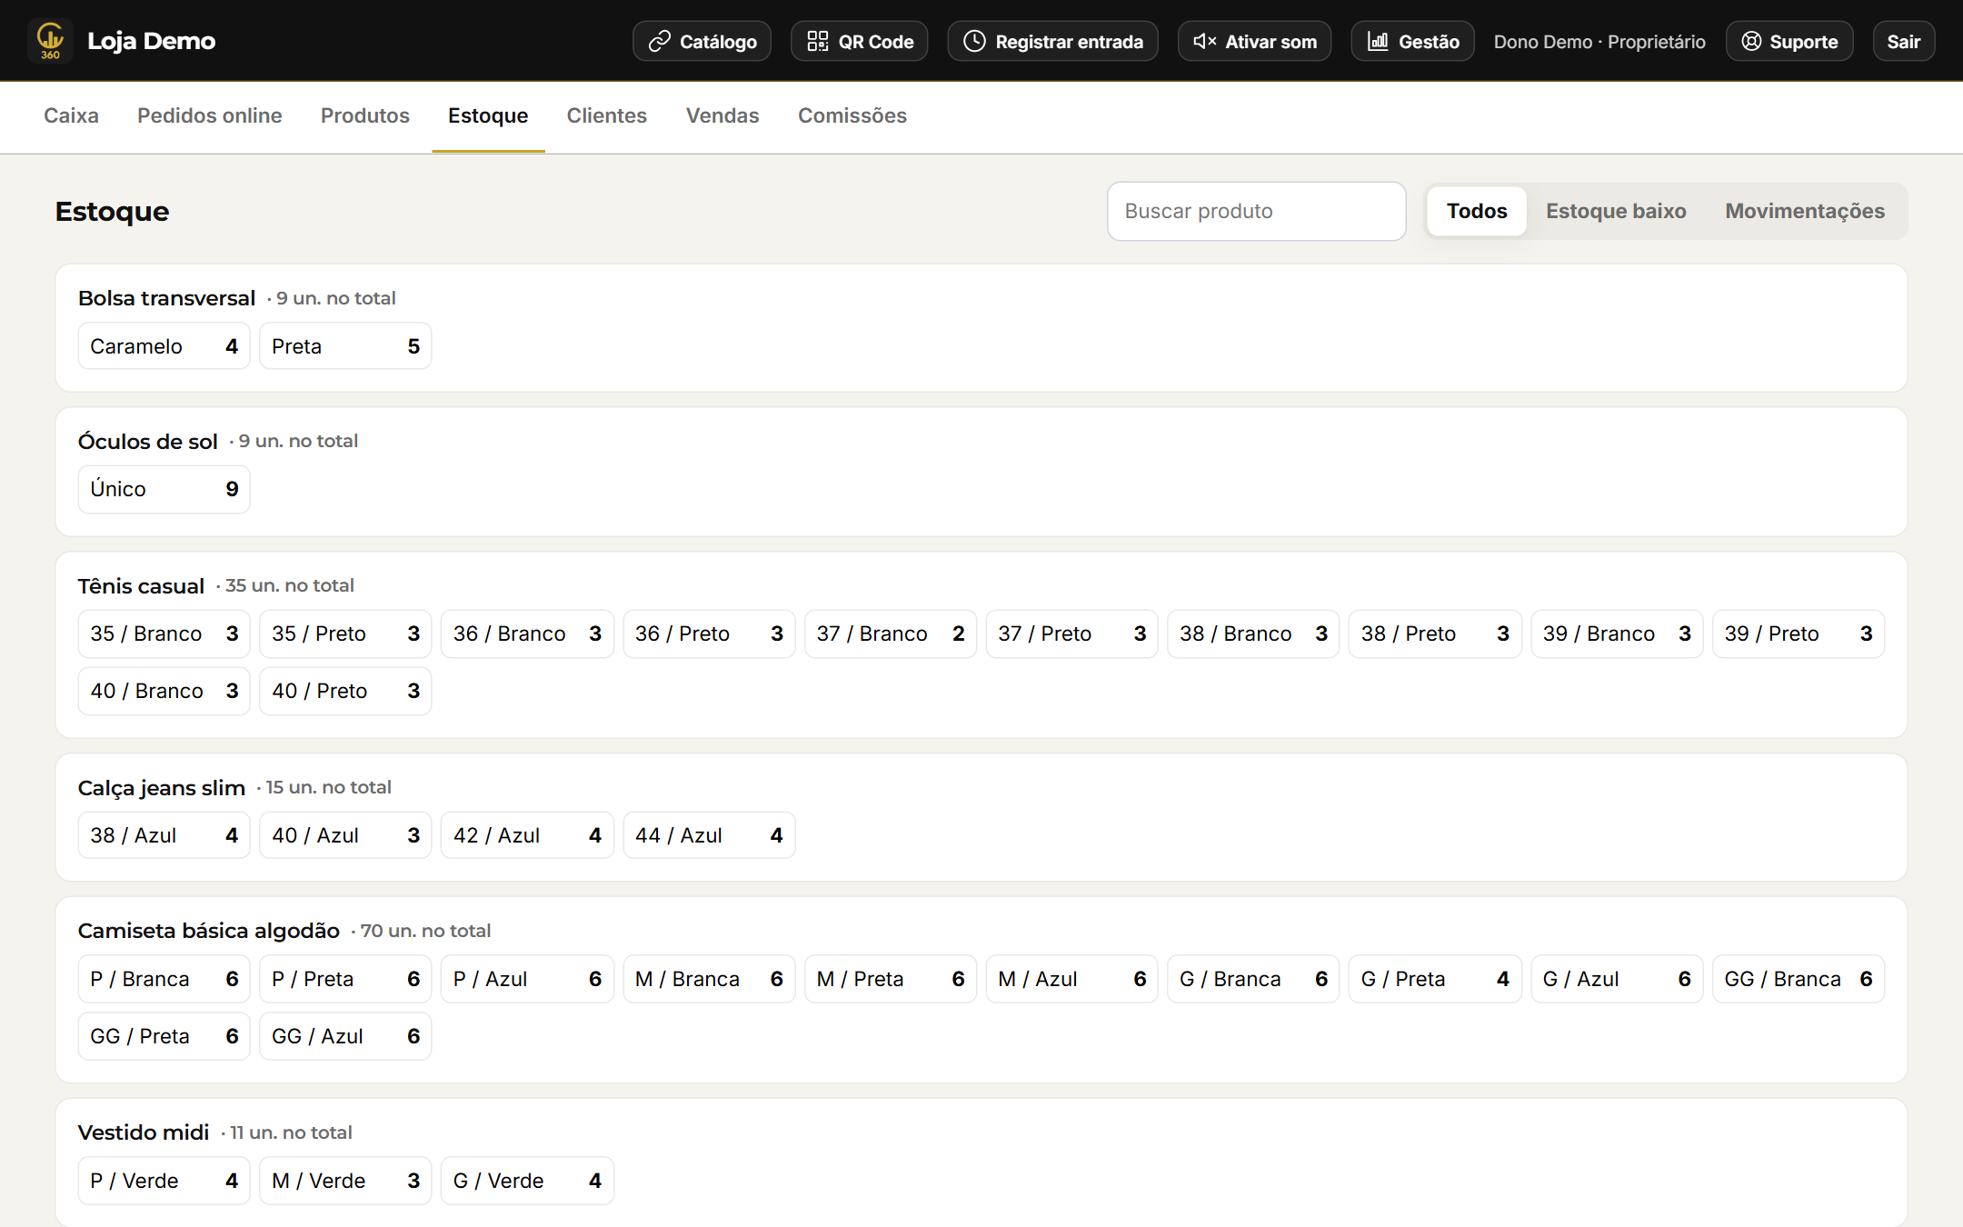
Task: Click the Único variant of Óculos de sol
Action: (164, 489)
